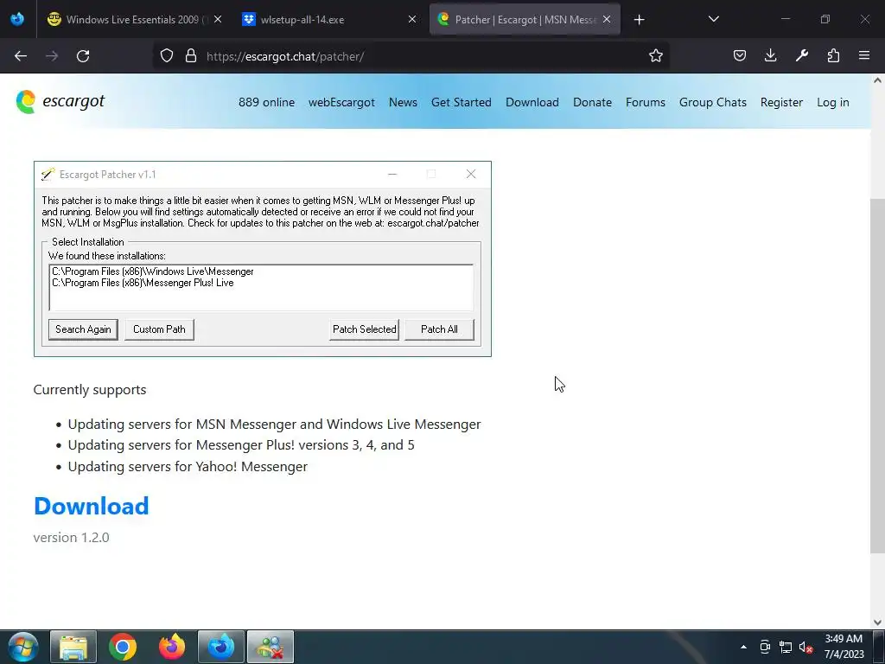Open the Windows Start menu
The height and width of the screenshot is (664, 885).
pyautogui.click(x=23, y=647)
